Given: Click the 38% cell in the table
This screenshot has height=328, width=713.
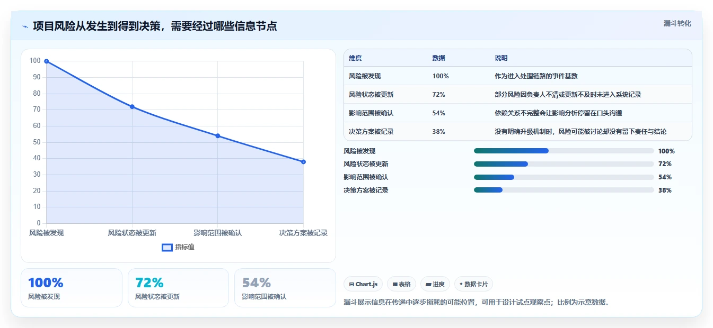Looking at the screenshot, I should point(438,132).
